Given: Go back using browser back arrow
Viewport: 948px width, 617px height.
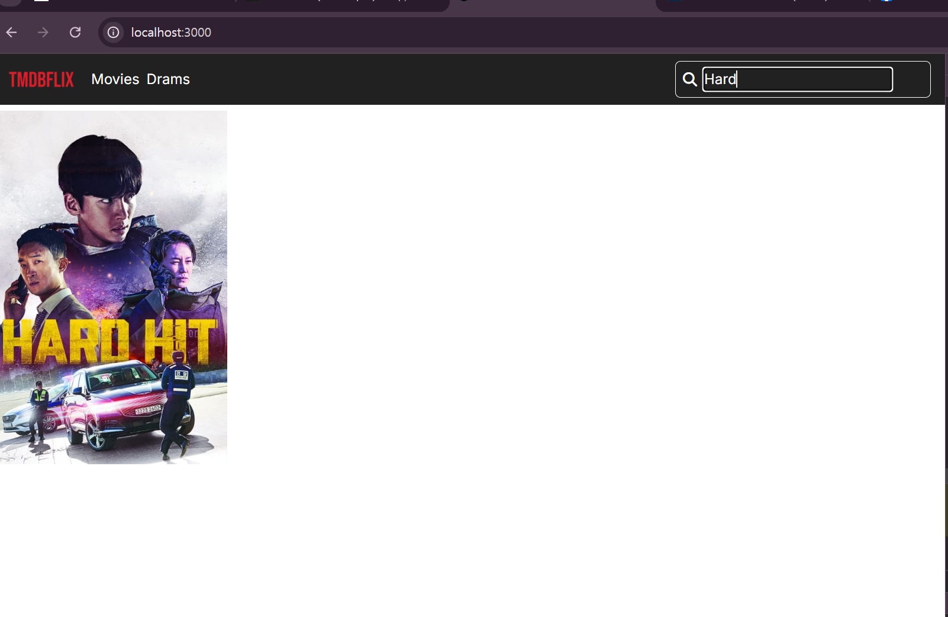Looking at the screenshot, I should coord(12,32).
